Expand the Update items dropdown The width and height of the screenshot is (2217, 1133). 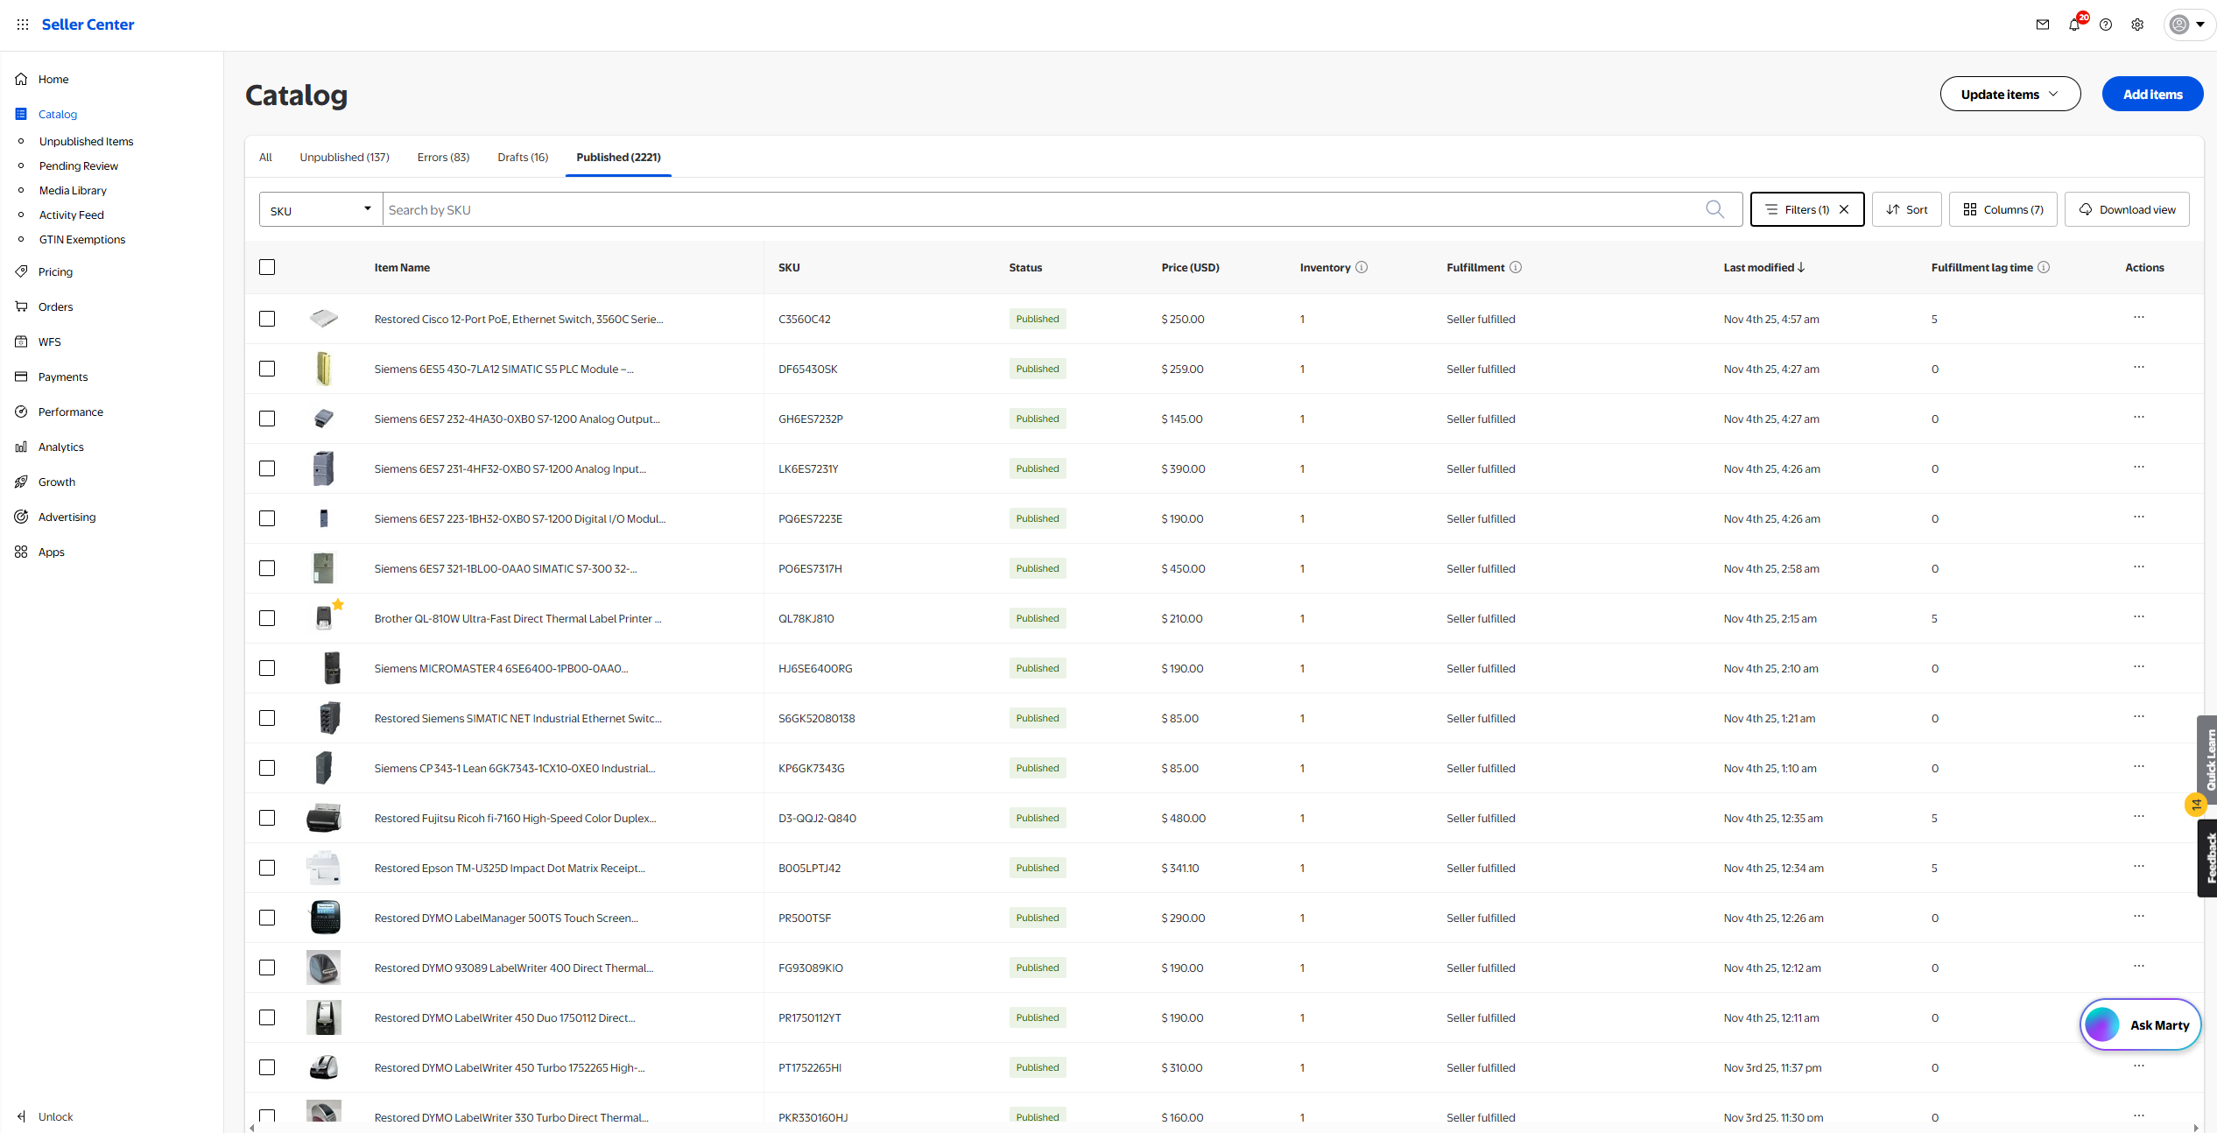tap(2009, 94)
